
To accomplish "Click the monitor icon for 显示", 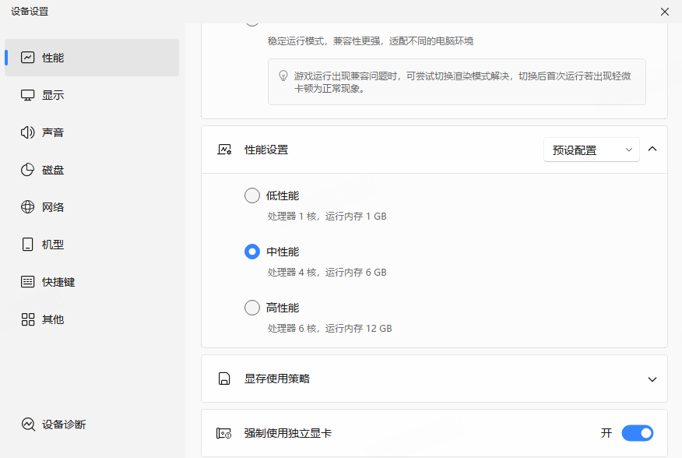I will pos(28,95).
